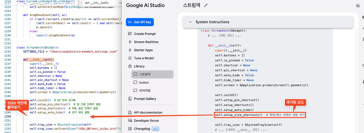Click the Get API key button
The image size is (364, 133).
coord(140,22)
